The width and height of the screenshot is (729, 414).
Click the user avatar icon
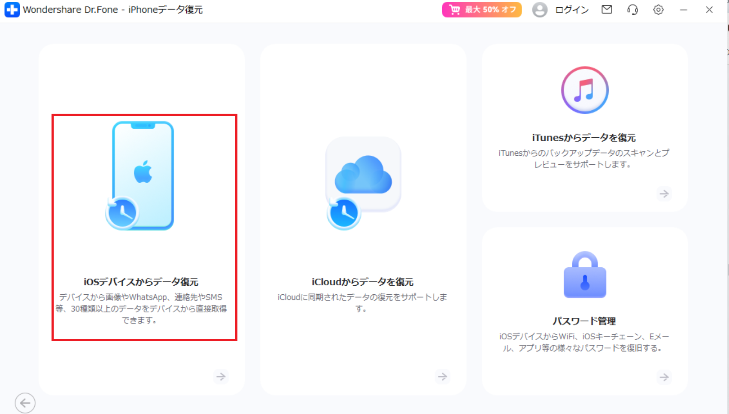coord(540,9)
